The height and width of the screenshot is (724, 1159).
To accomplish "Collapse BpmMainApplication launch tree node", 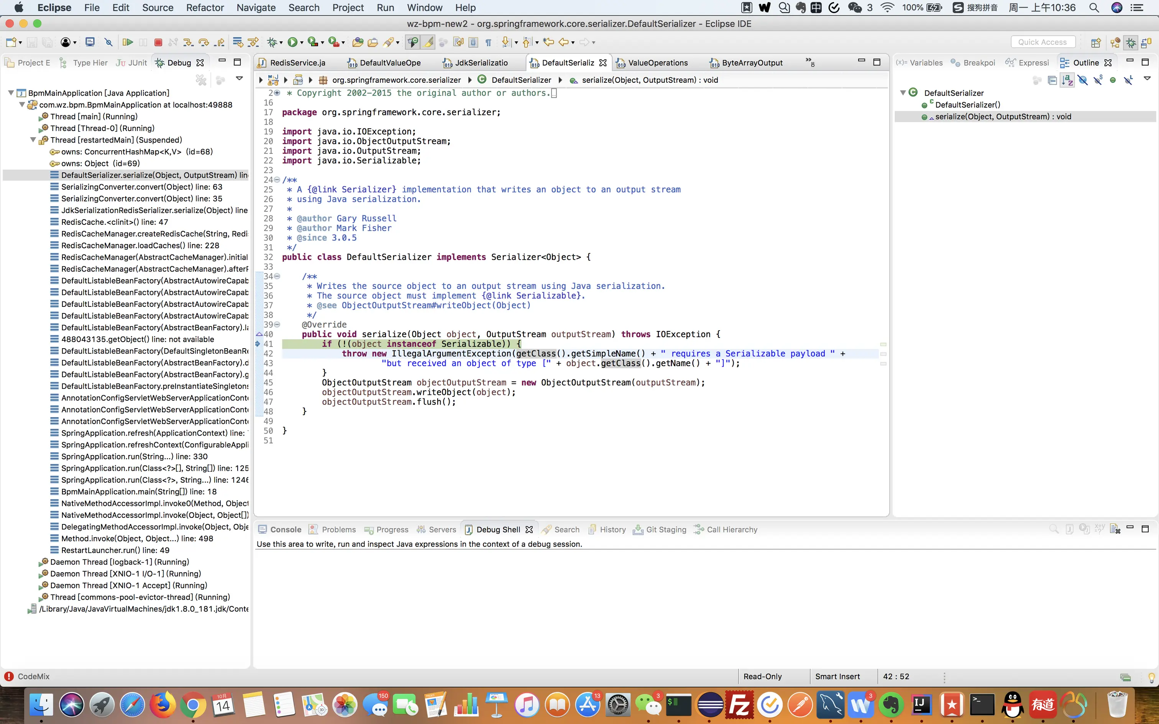I will [10, 93].
